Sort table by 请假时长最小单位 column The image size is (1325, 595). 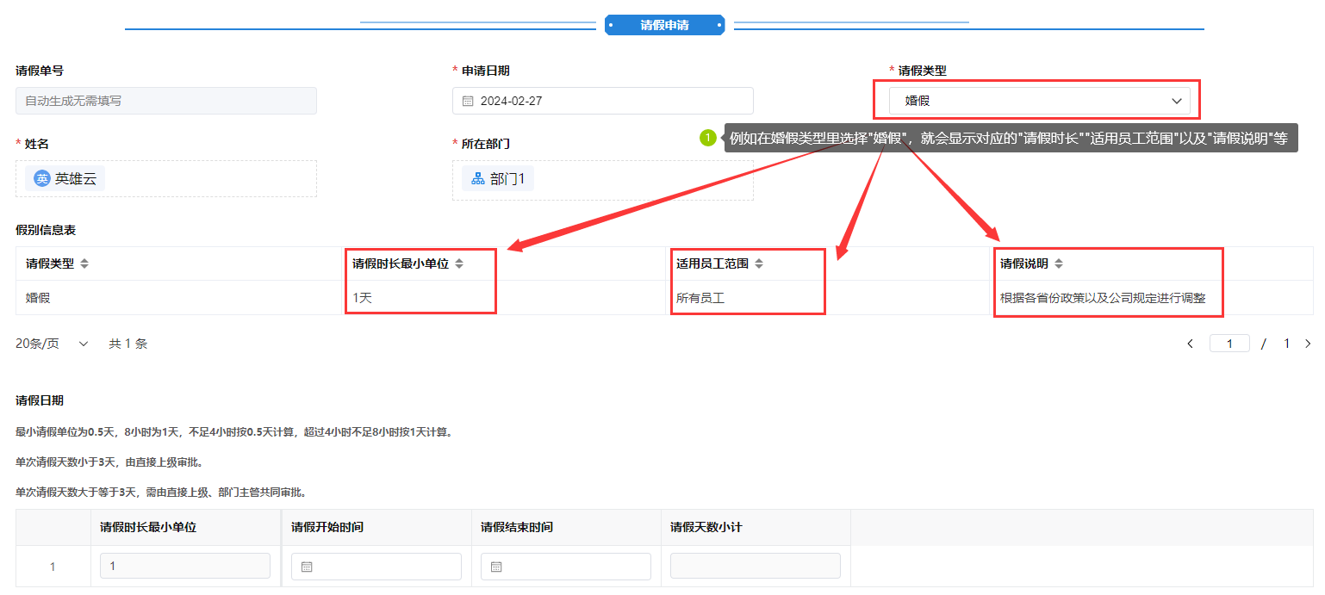click(x=459, y=263)
